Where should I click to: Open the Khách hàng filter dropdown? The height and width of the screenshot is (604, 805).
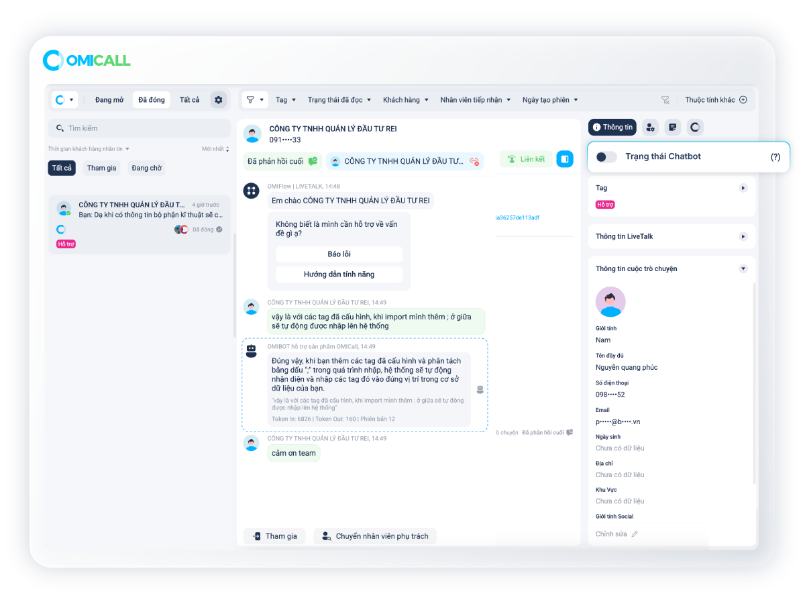point(406,100)
